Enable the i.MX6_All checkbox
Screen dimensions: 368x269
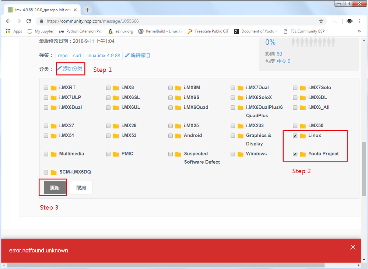click(295, 108)
